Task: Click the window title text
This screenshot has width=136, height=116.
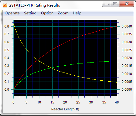Action: click(34, 5)
